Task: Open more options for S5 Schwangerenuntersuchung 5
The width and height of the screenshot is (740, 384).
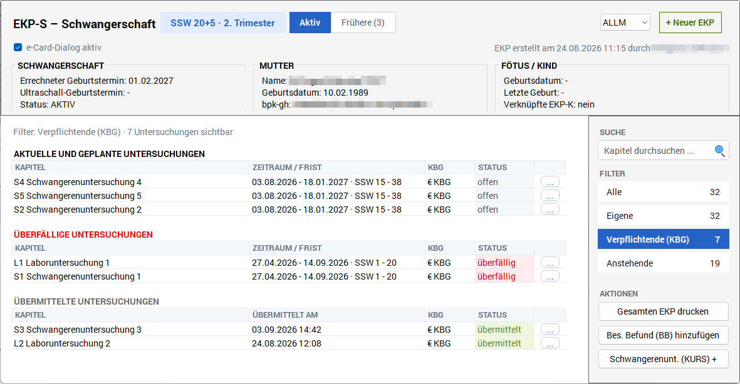Action: coord(550,196)
